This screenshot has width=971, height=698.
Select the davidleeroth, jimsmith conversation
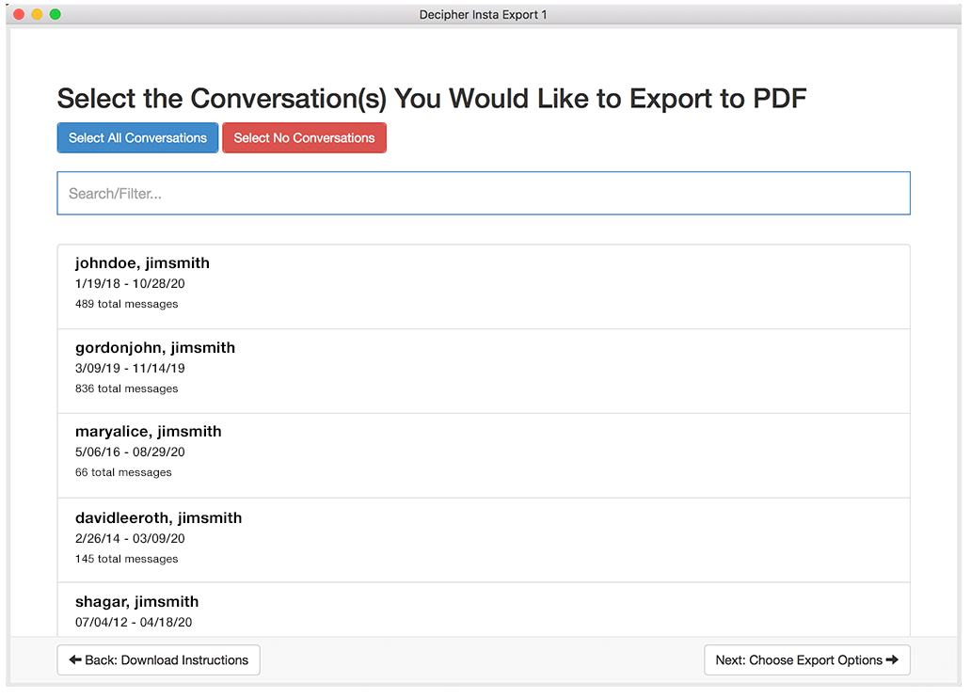(484, 538)
